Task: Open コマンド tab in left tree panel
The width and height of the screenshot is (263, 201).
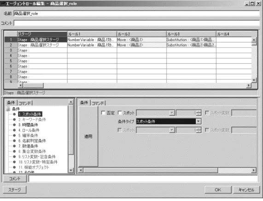Action: (25, 103)
